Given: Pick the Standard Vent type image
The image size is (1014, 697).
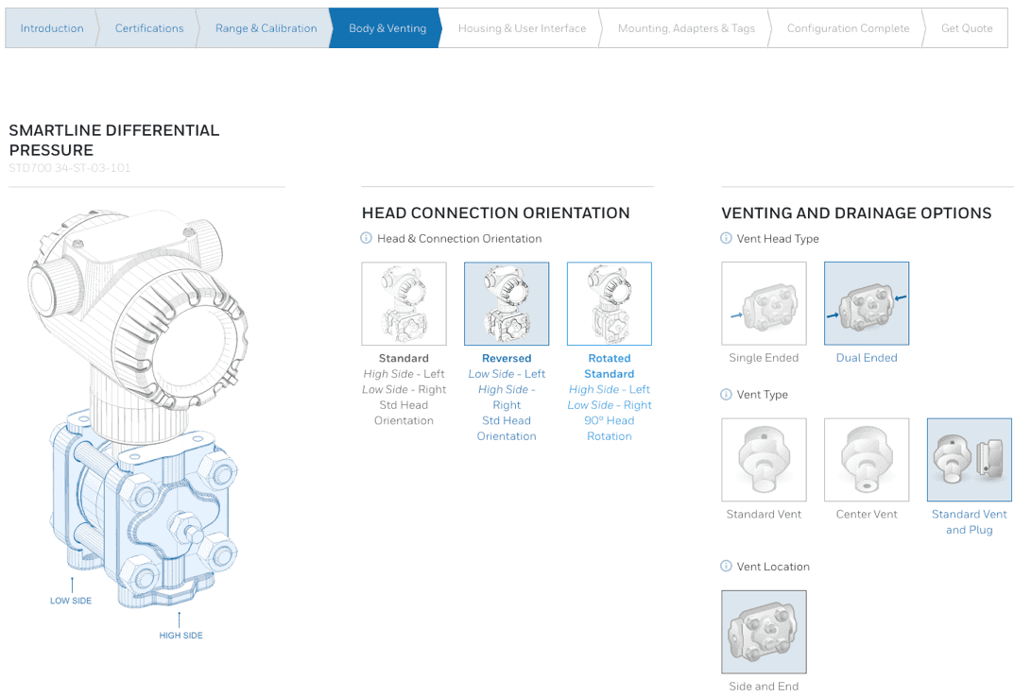Looking at the screenshot, I should tap(764, 460).
